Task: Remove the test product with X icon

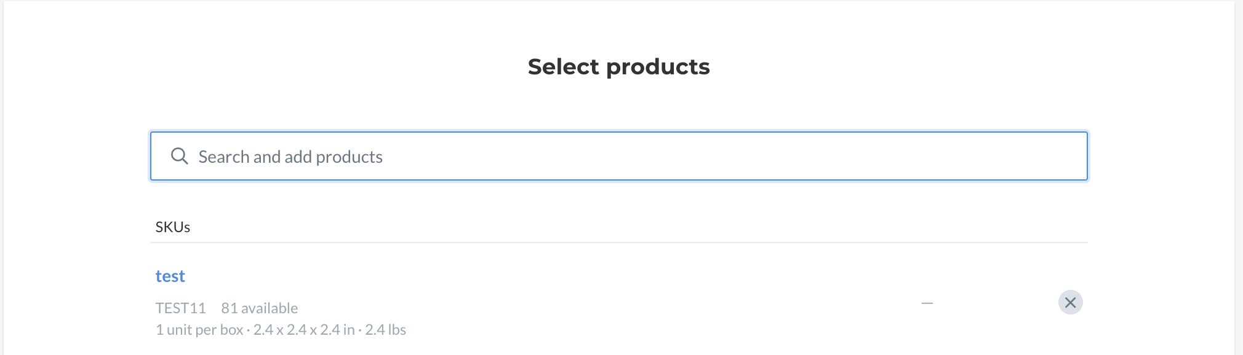Action: 1070,302
